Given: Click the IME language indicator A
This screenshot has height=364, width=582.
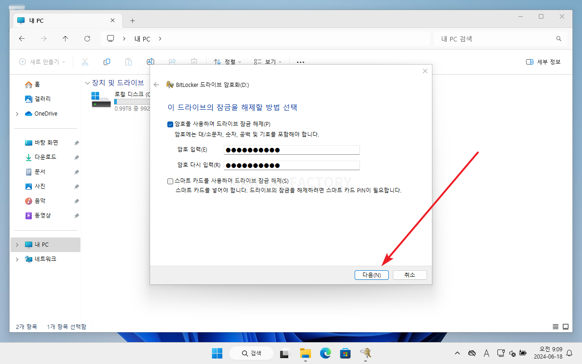Looking at the screenshot, I should tap(486, 353).
